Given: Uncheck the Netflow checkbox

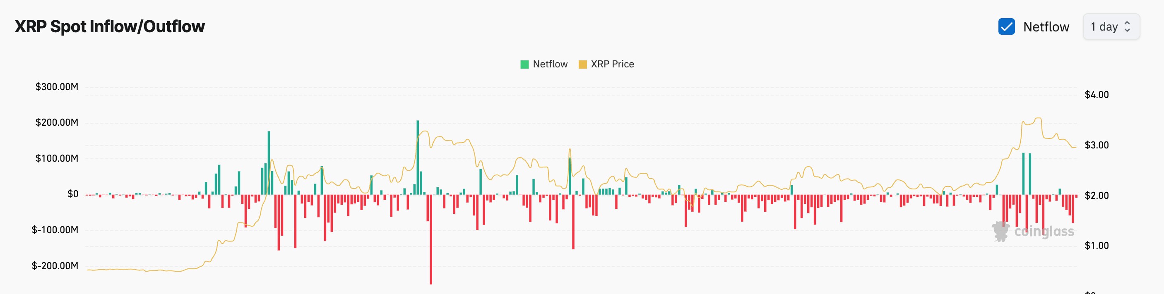Looking at the screenshot, I should click(x=1006, y=26).
